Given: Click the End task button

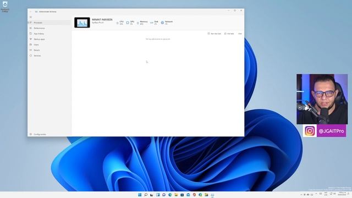Looking at the screenshot, I should 229,34.
